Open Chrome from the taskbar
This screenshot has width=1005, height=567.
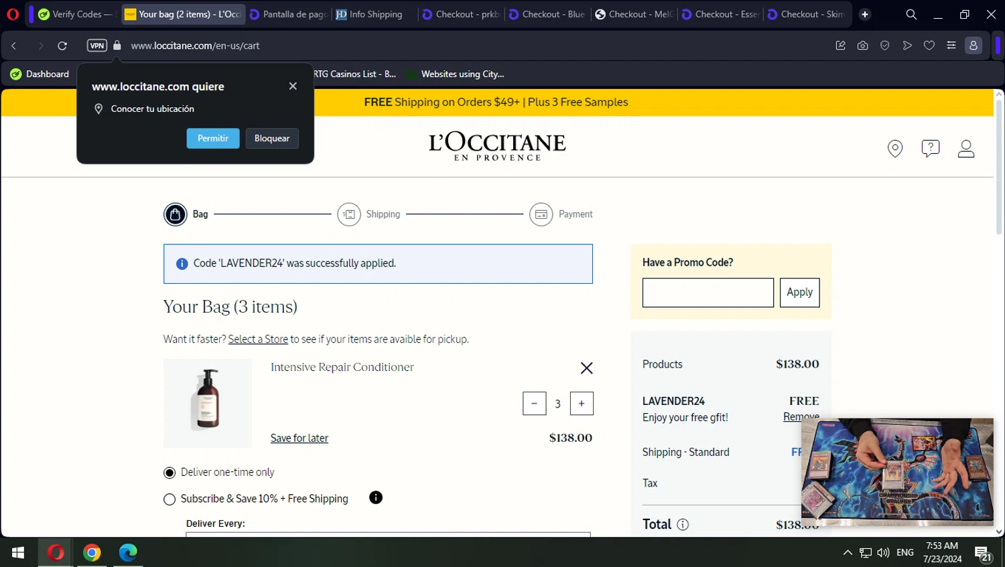92,552
